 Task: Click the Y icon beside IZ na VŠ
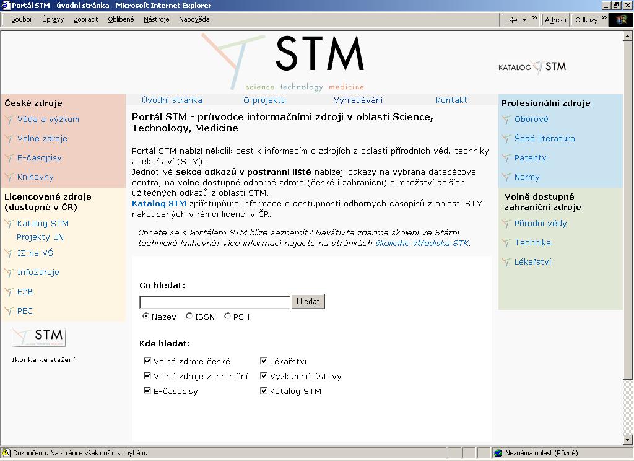[x=9, y=253]
